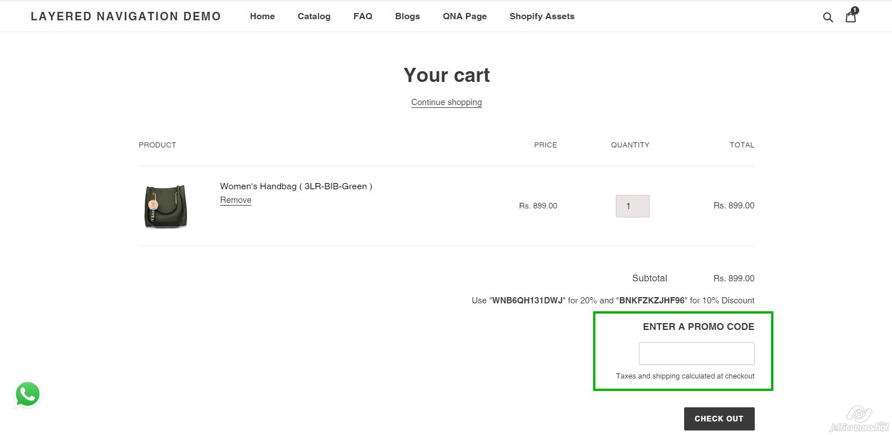
Task: Remove the handbag from the cart
Action: pyautogui.click(x=236, y=200)
